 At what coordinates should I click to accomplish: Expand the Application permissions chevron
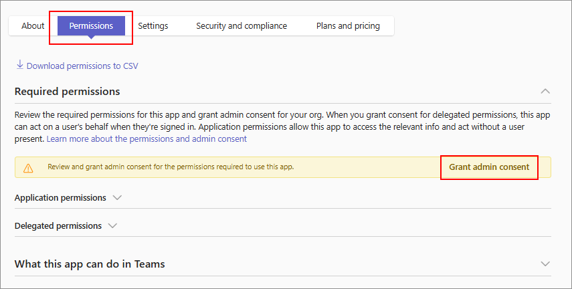(x=118, y=197)
